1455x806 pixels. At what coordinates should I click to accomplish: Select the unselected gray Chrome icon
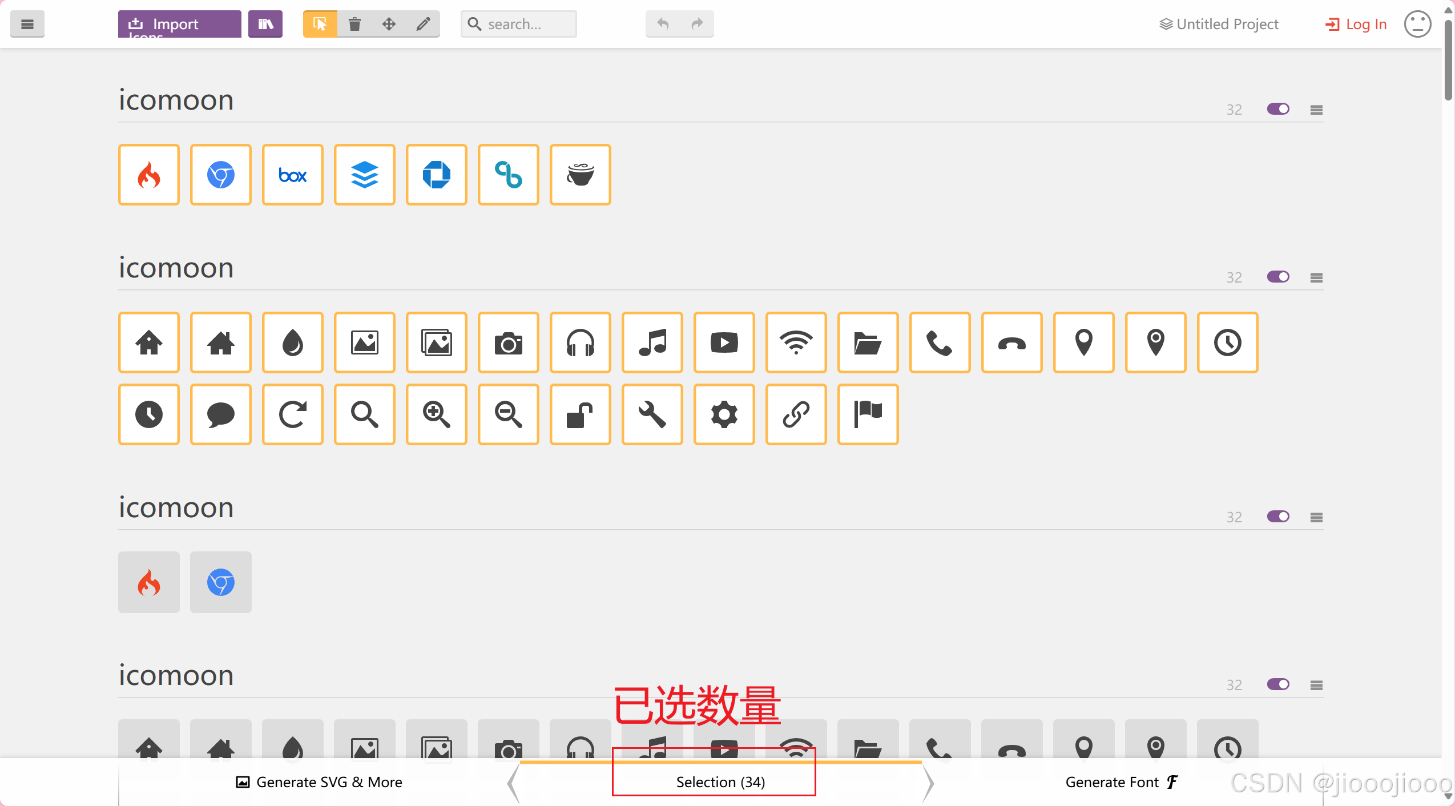(221, 582)
